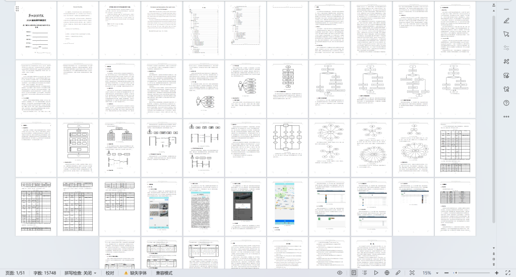Click the next page double-arrow icon
This screenshot has height=277, width=516.
click(494, 264)
